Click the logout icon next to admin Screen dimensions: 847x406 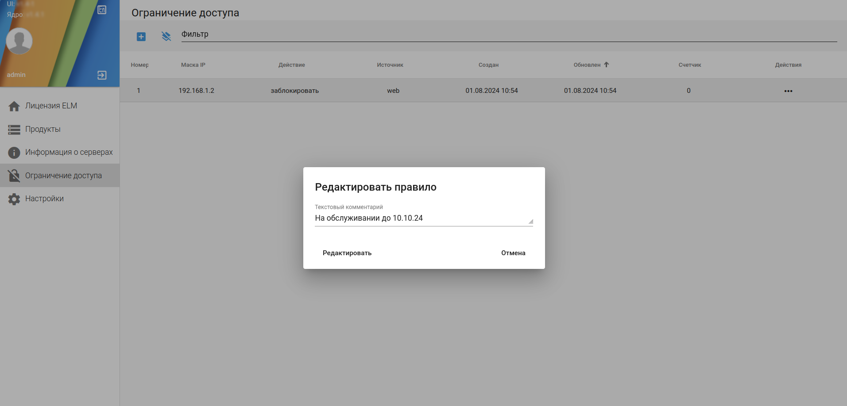102,75
